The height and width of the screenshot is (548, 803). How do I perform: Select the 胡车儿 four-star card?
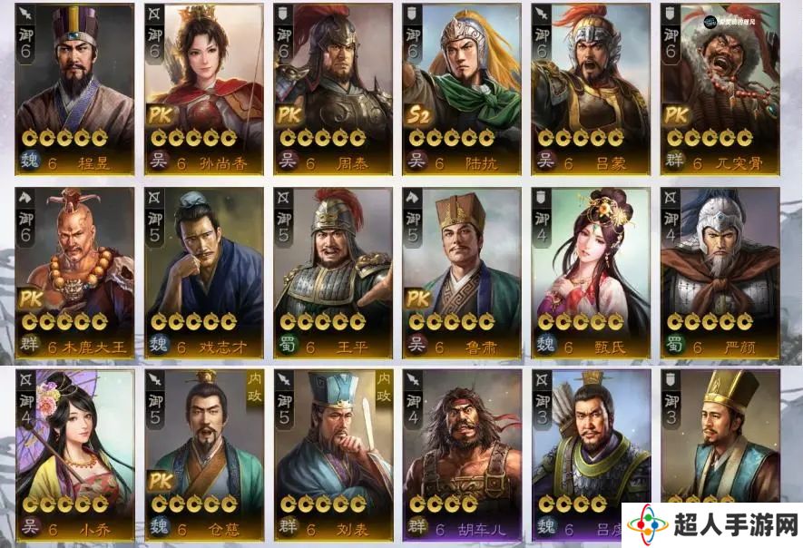(462, 455)
